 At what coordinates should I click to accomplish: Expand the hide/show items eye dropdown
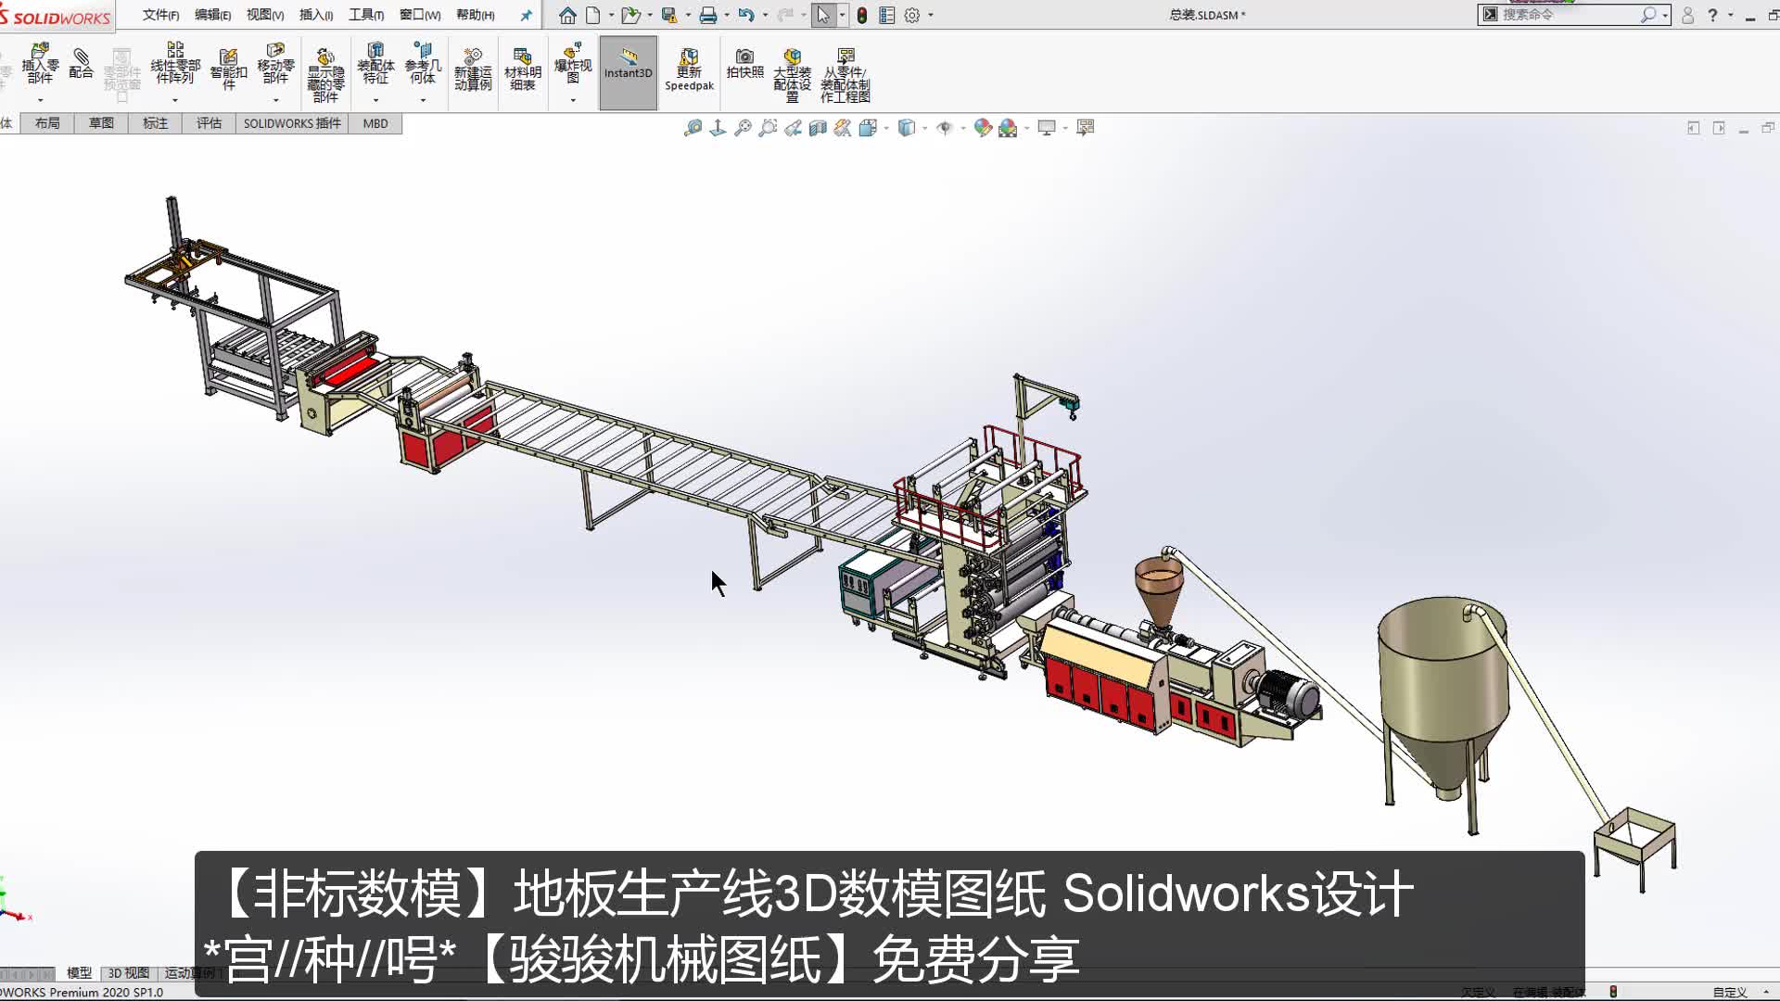tap(963, 127)
